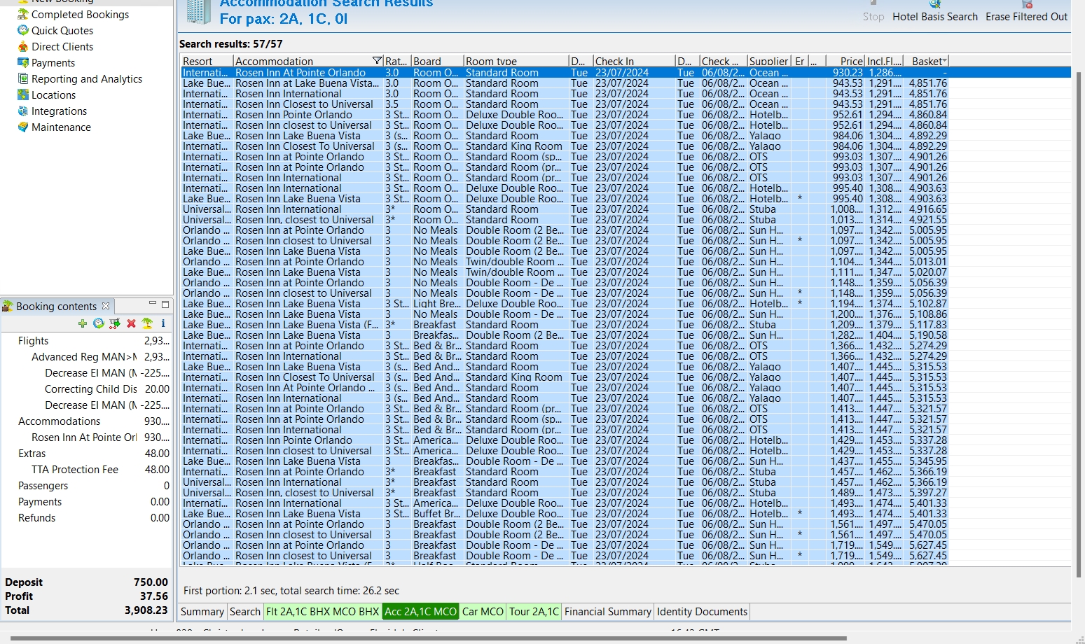Select the Refunds row in Booking contents
The width and height of the screenshot is (1085, 644).
pyautogui.click(x=88, y=518)
